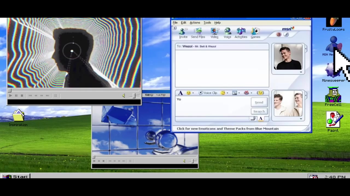Click the Voice Clip button
350x196 pixels.
(208, 93)
